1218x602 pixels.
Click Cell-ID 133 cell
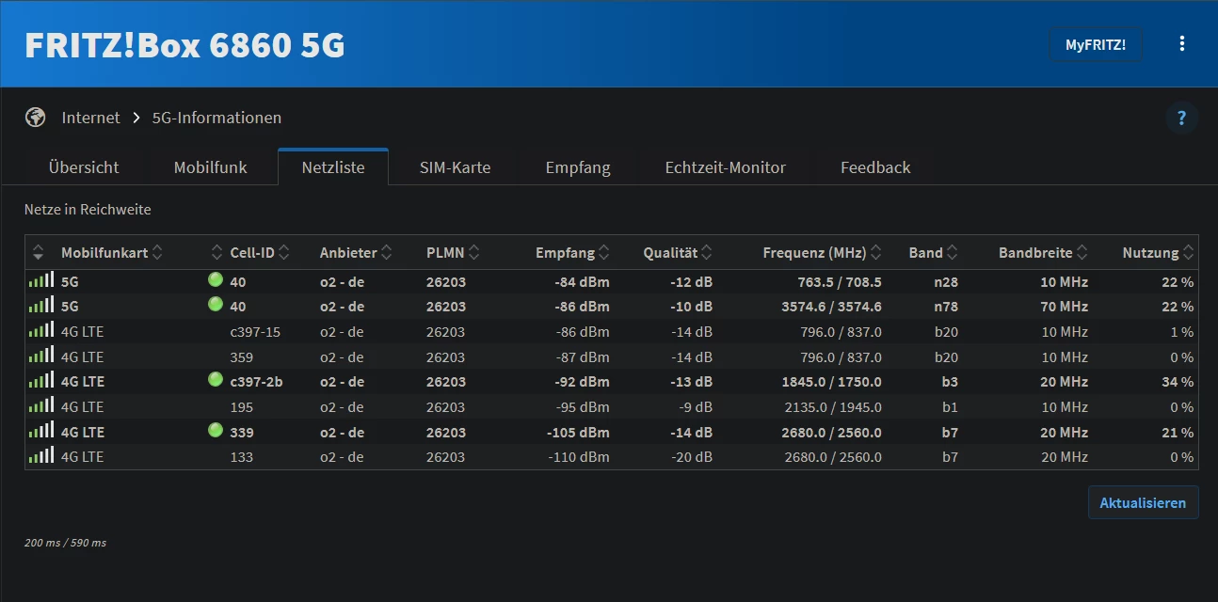pos(242,457)
